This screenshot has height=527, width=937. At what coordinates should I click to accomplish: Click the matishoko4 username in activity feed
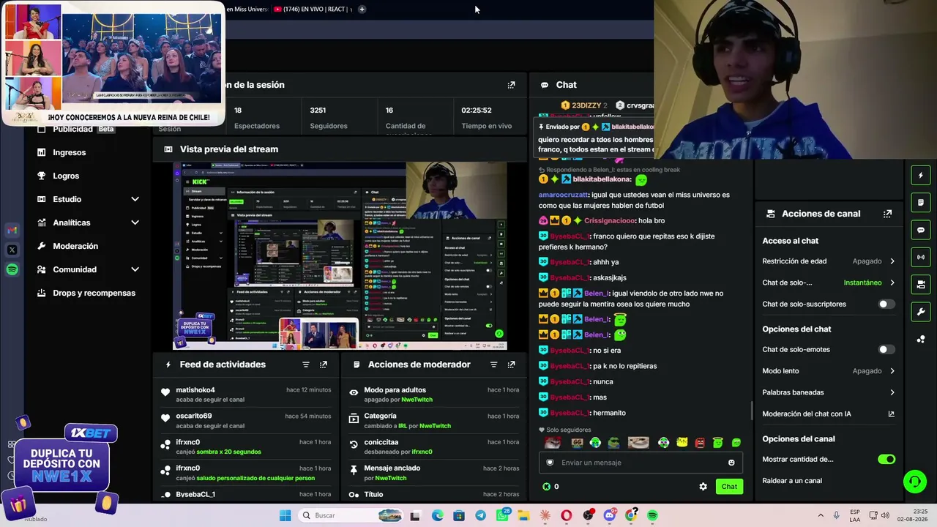(195, 390)
